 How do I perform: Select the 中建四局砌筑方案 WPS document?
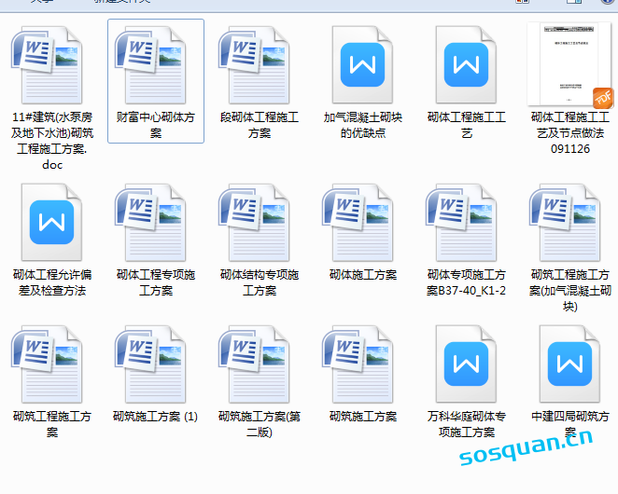pos(569,364)
